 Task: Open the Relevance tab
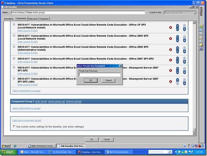[33, 19]
